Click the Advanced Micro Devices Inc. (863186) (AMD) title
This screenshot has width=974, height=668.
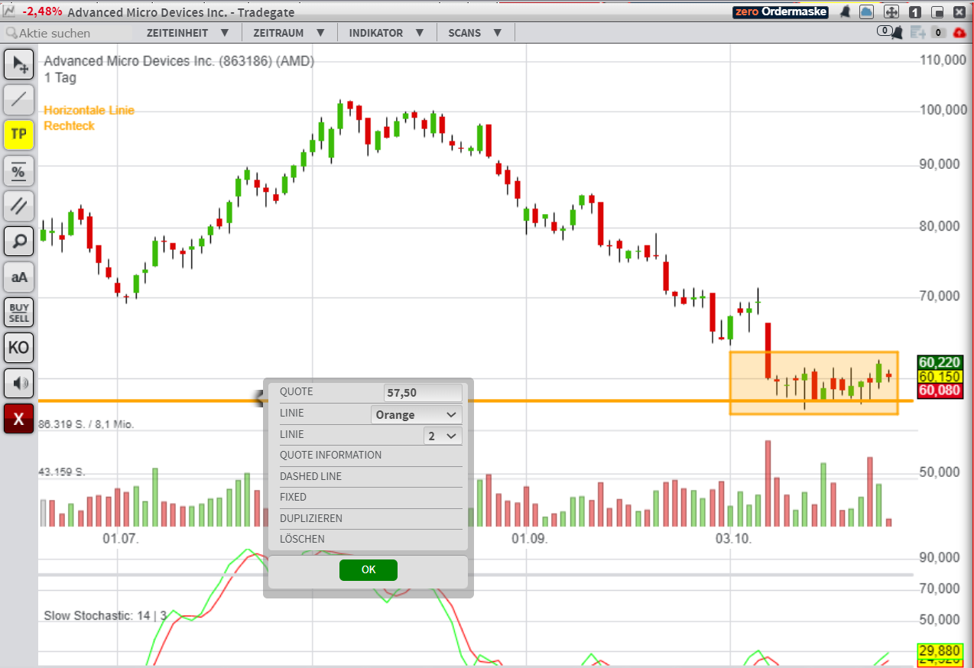pyautogui.click(x=179, y=61)
